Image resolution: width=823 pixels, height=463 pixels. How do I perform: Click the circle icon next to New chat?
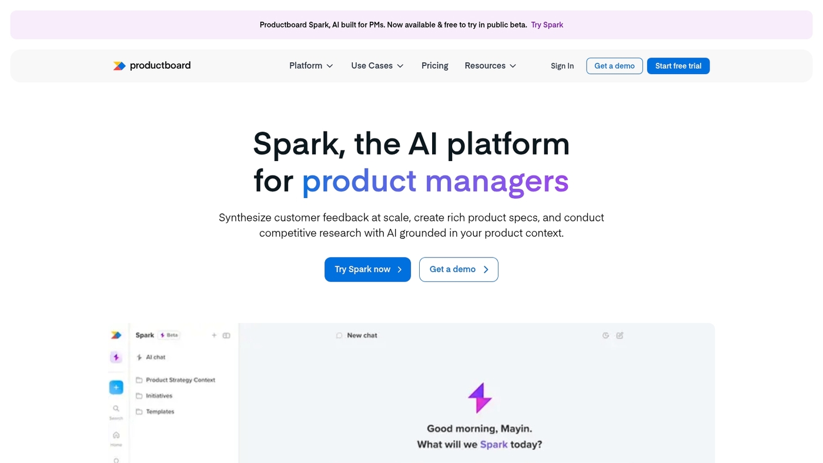click(x=339, y=335)
